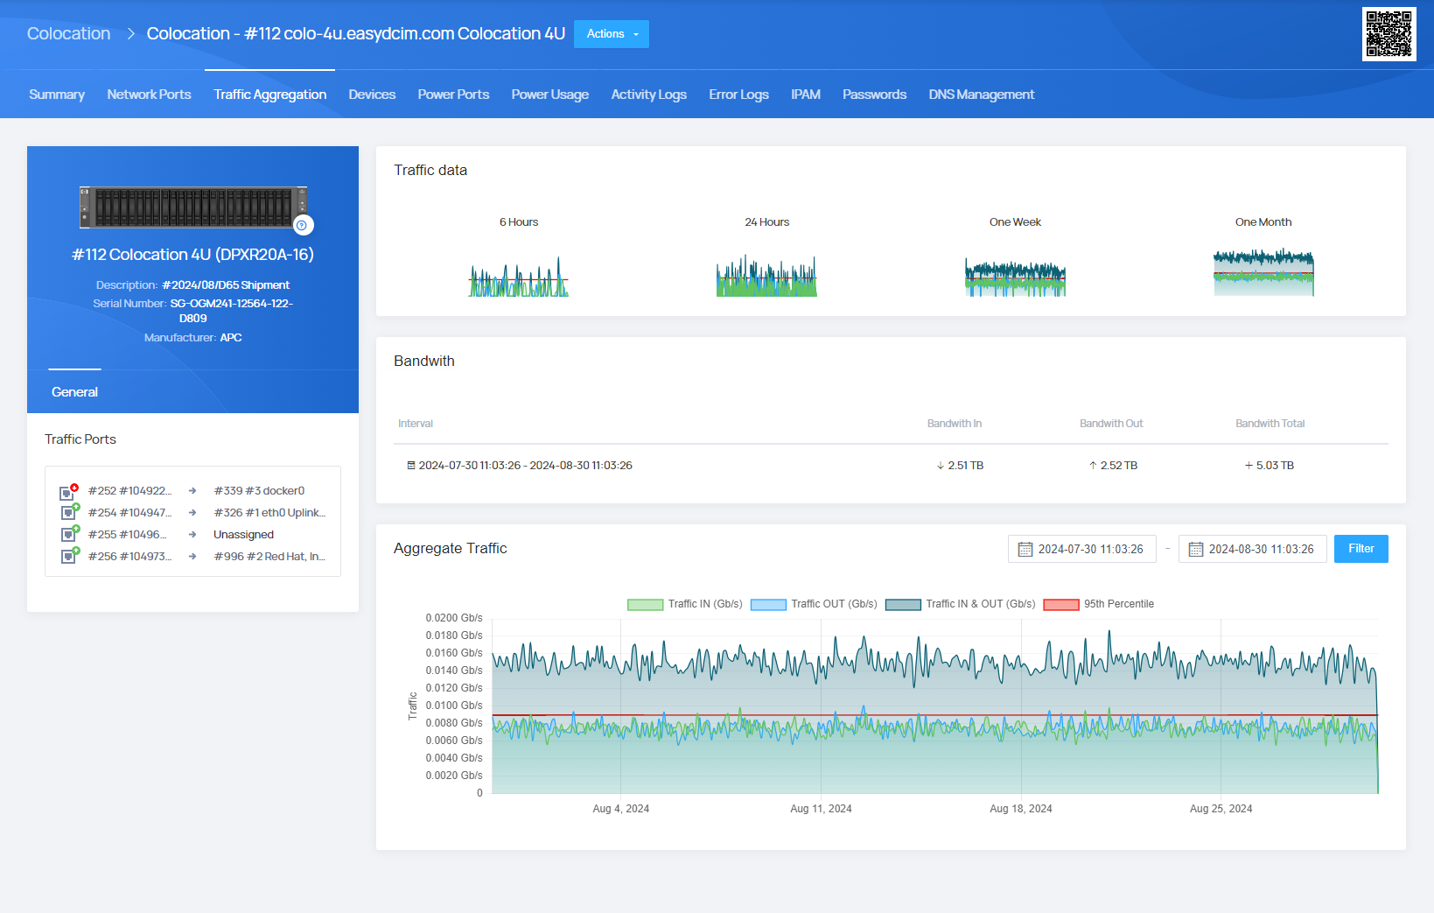Click the breadcrumb chevron after Colocation

pos(131,33)
